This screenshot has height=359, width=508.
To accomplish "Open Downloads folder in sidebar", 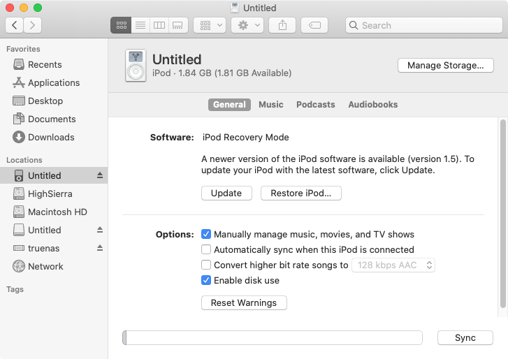I will [54, 138].
